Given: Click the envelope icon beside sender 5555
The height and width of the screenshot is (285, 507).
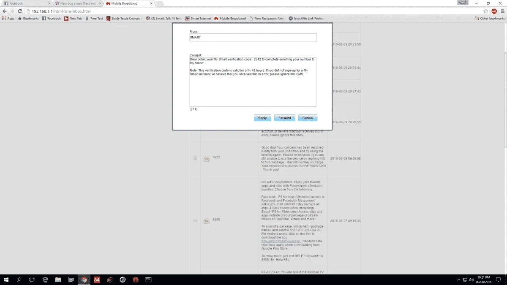Looking at the screenshot, I should pos(206,221).
